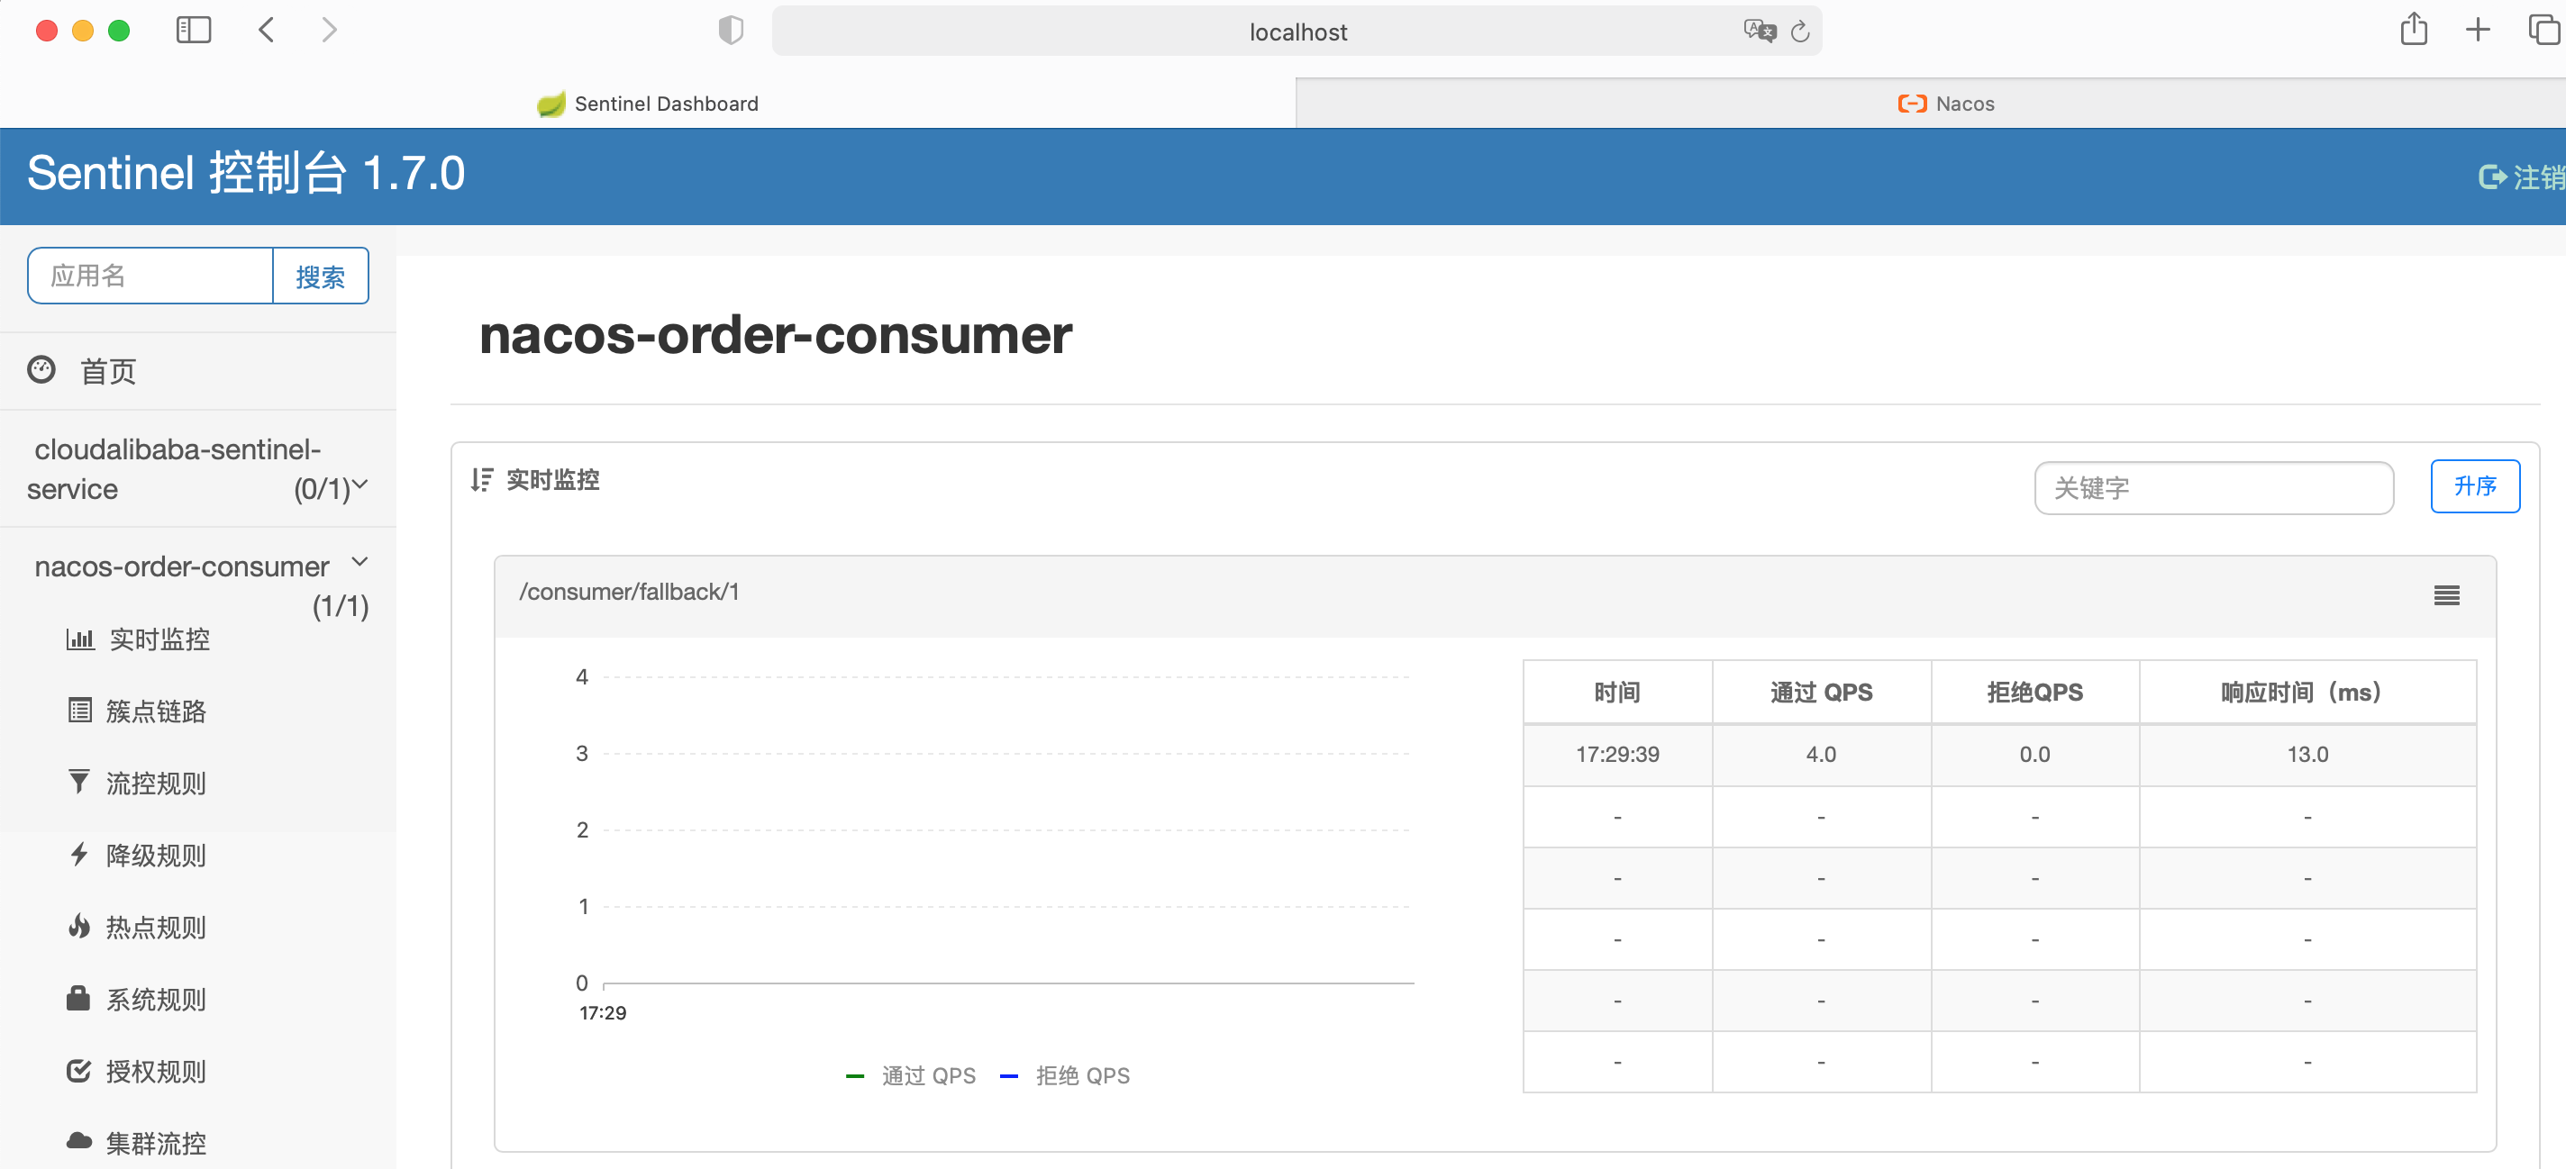2566x1169 pixels.
Task: Click the lock icon beside 系统规则
Action: (x=78, y=998)
